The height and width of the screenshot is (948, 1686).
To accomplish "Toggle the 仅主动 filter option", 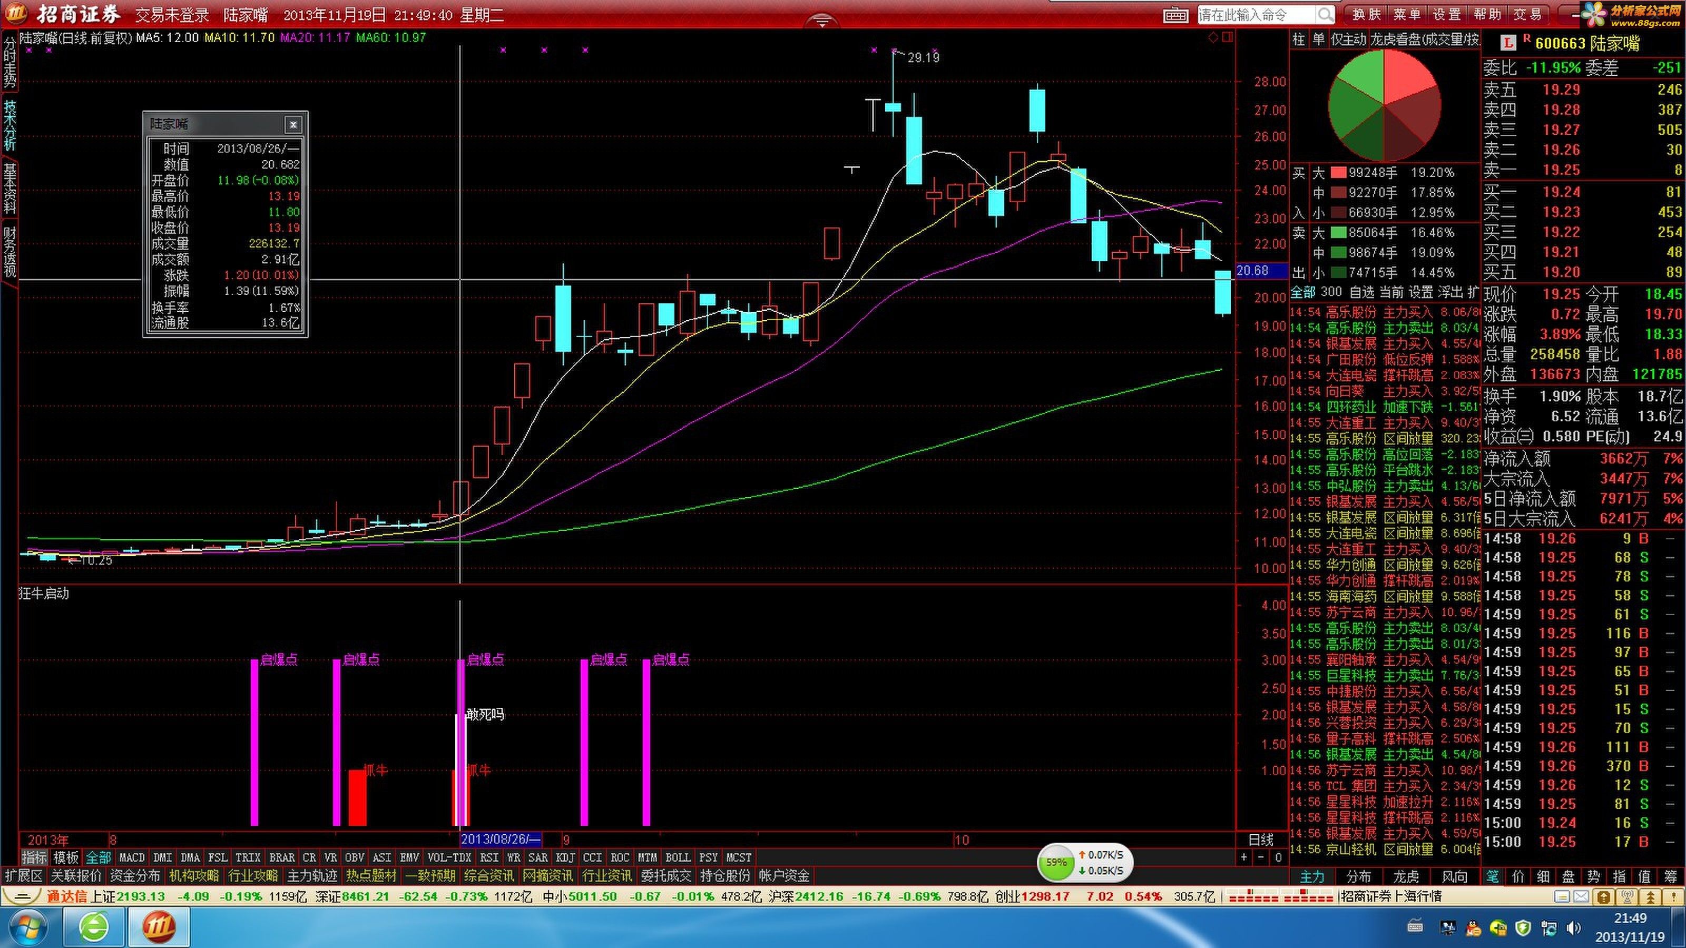I will 1348,40.
